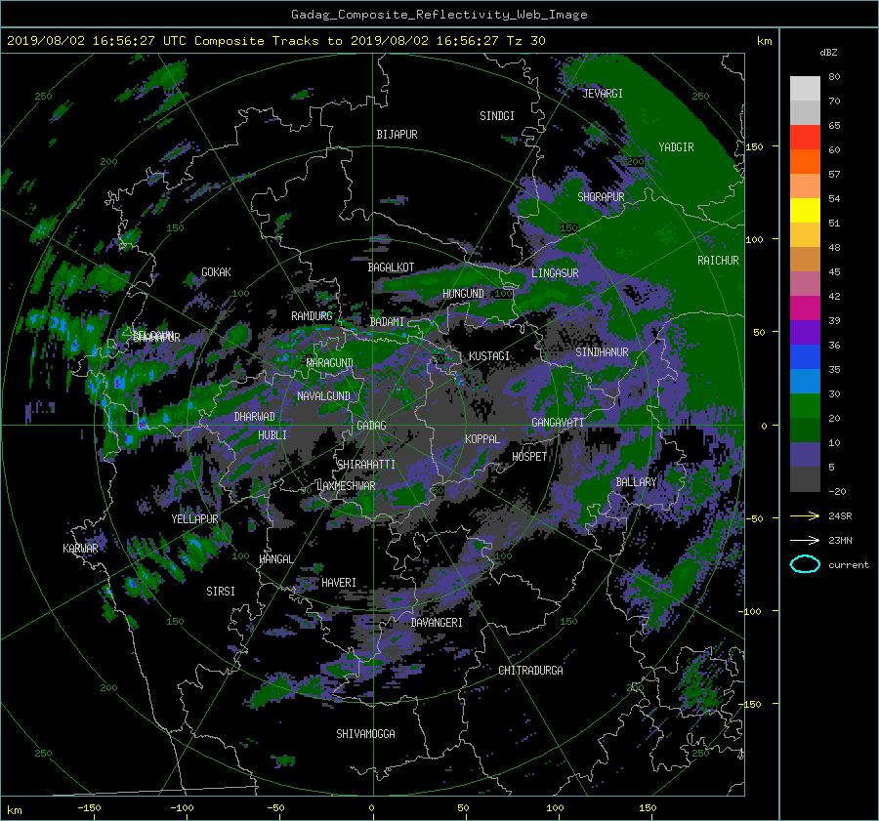Click the km unit label at bottom left
The height and width of the screenshot is (821, 879).
click(15, 810)
